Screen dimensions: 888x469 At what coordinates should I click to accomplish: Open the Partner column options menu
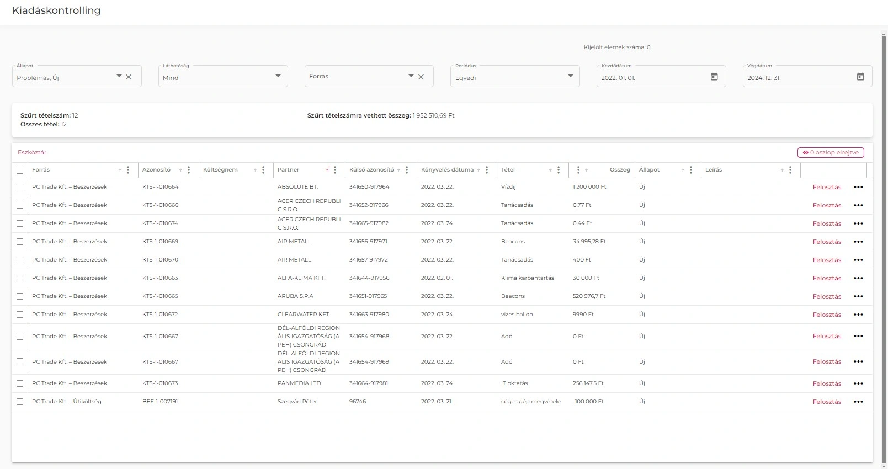coord(335,170)
